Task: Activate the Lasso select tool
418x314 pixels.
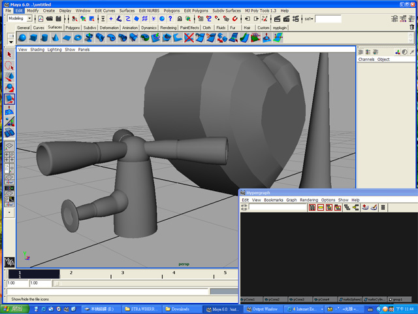Action: click(9, 65)
